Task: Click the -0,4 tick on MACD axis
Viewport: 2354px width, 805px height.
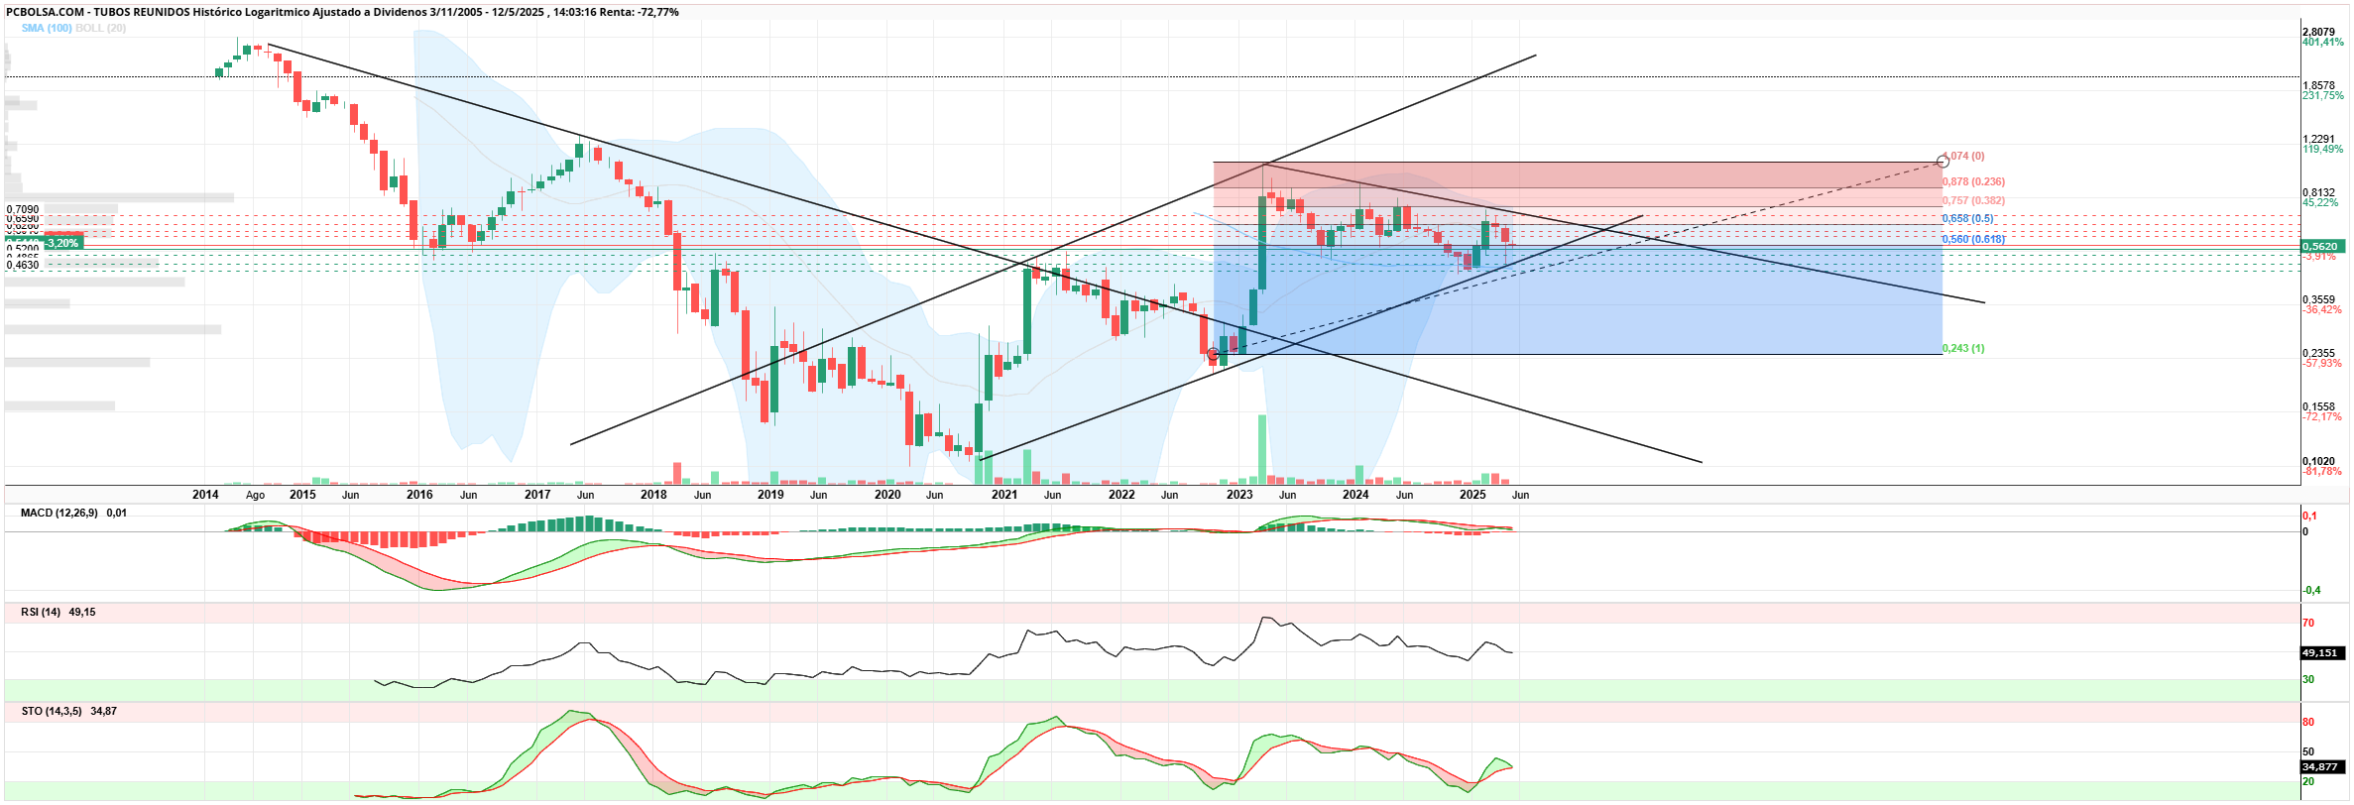Action: tap(2311, 591)
